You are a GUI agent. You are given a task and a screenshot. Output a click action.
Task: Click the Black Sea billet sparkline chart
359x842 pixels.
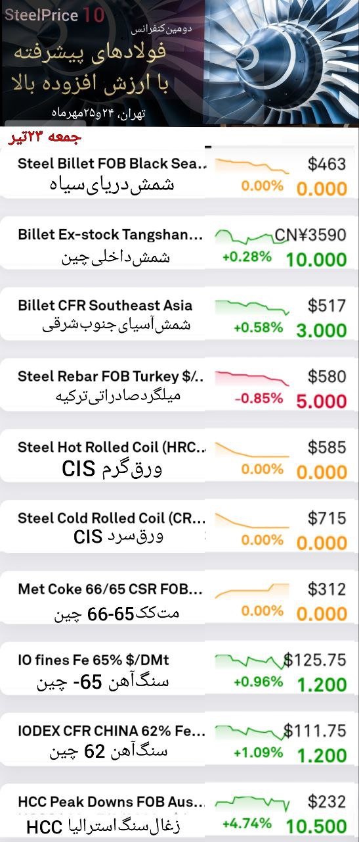[252, 166]
